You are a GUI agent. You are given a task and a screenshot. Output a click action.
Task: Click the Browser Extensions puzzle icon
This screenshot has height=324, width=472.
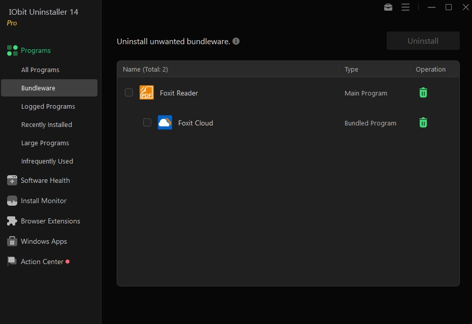coord(12,221)
